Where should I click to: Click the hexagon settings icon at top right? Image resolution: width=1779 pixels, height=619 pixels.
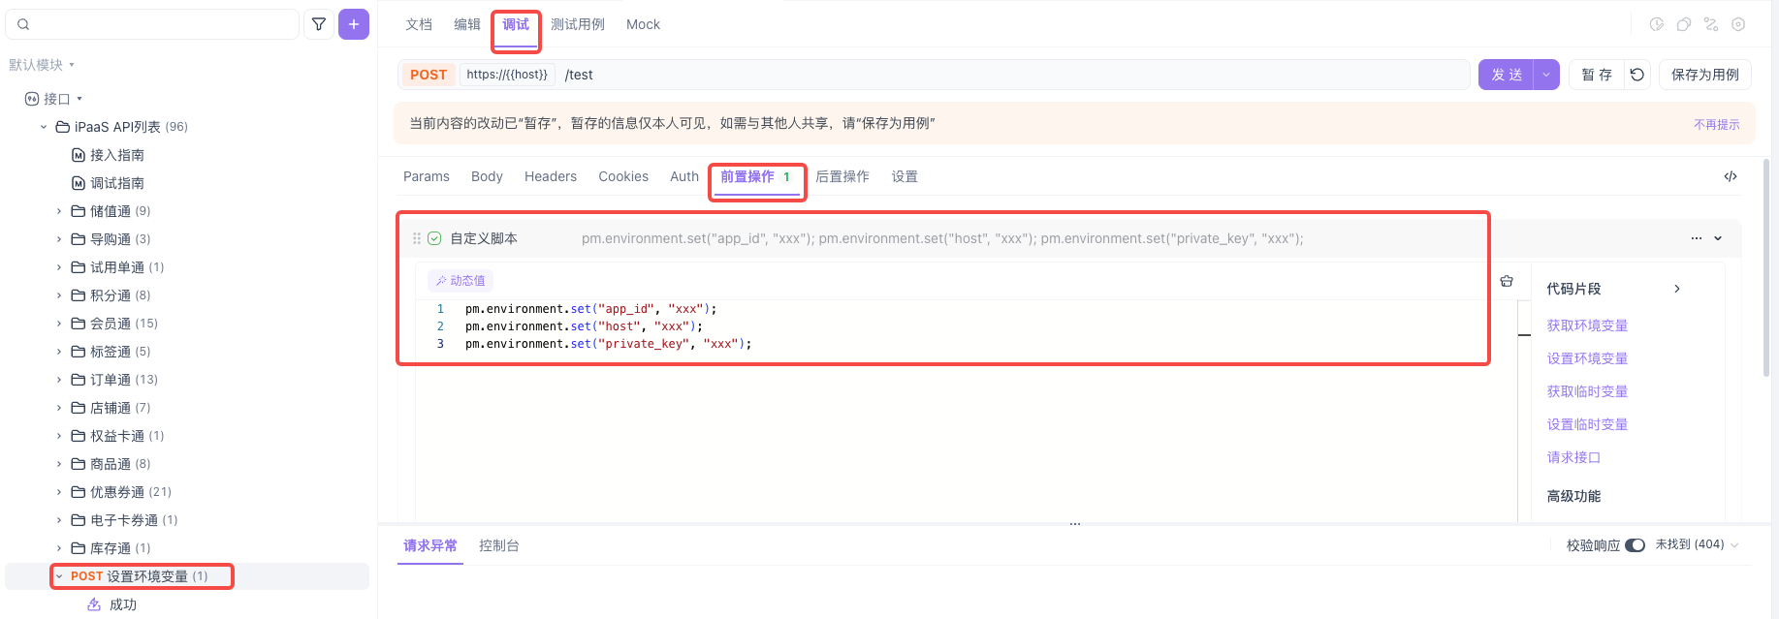tap(1738, 24)
